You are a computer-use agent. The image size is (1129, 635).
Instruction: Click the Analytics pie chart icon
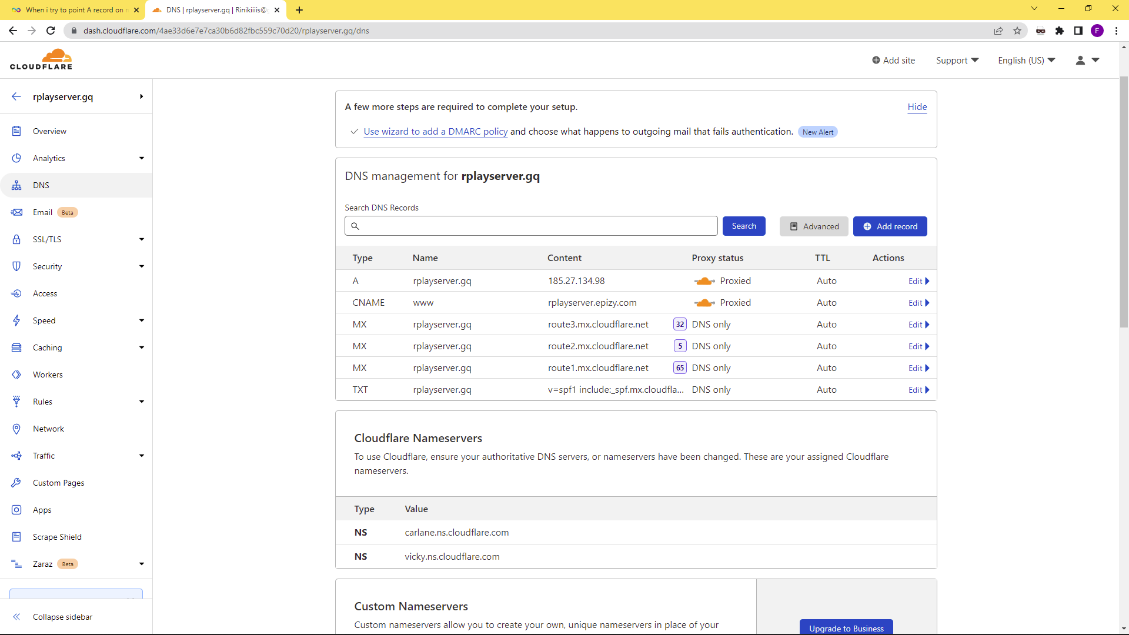pos(16,158)
